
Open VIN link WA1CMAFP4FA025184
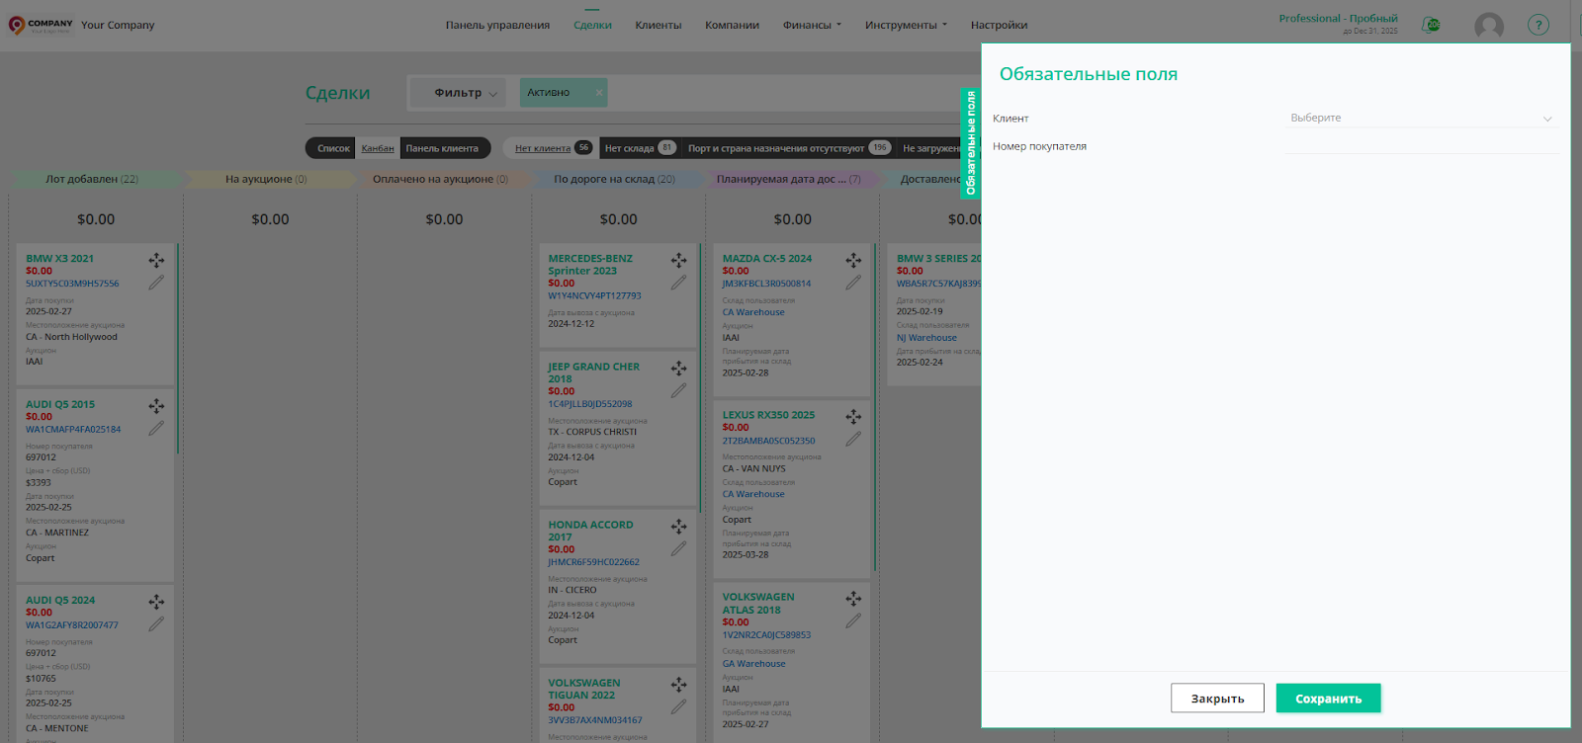click(73, 430)
